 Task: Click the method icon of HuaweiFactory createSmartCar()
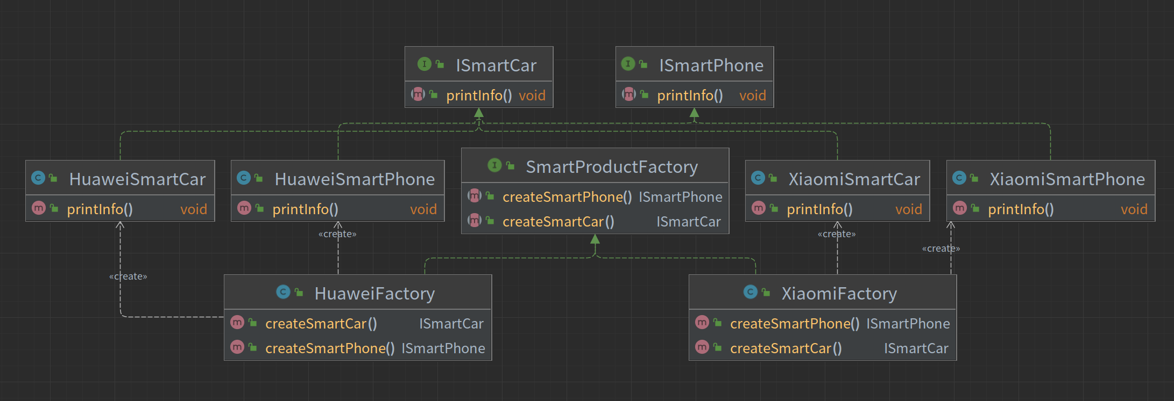[237, 322]
